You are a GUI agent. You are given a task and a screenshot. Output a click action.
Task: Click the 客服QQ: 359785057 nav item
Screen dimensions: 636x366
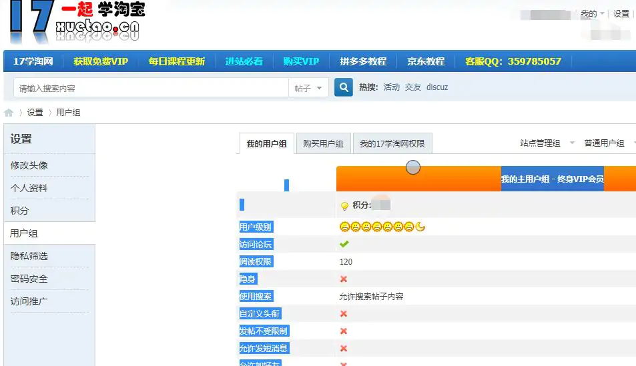click(x=513, y=61)
